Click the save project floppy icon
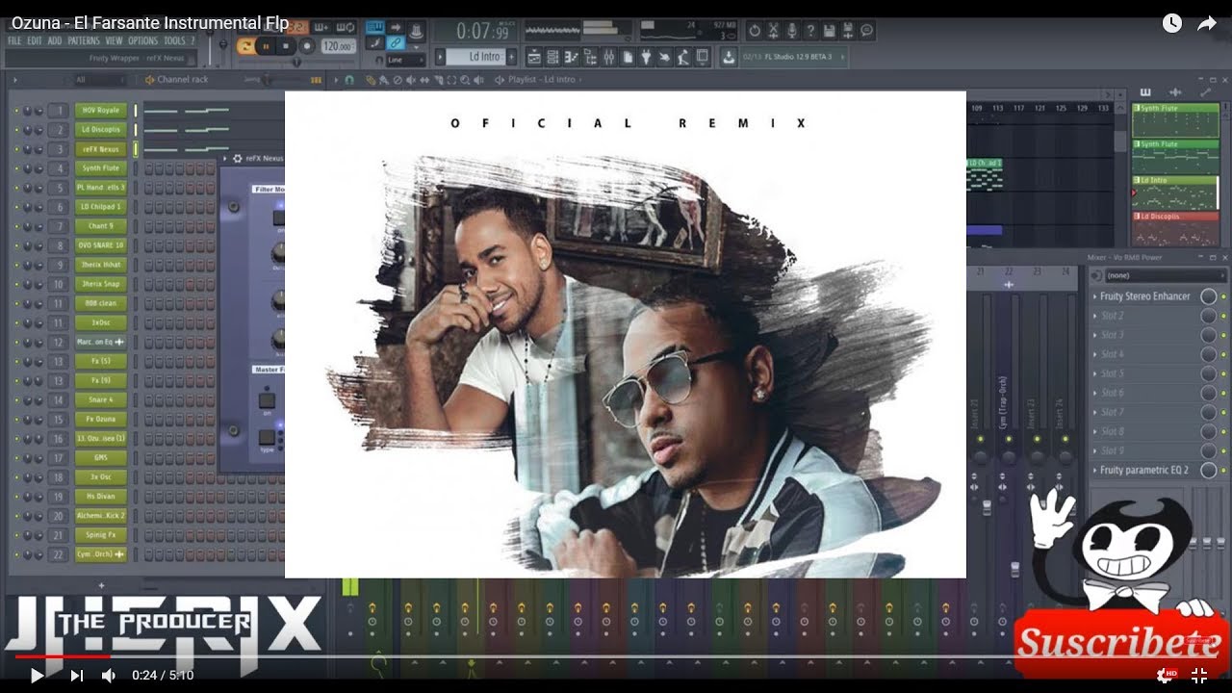The width and height of the screenshot is (1232, 693). click(x=829, y=31)
